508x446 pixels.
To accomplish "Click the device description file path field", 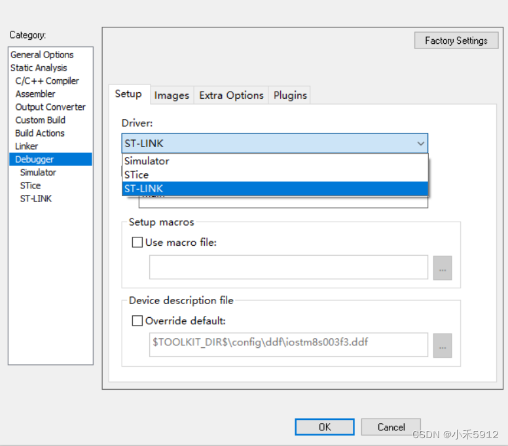I will 288,345.
